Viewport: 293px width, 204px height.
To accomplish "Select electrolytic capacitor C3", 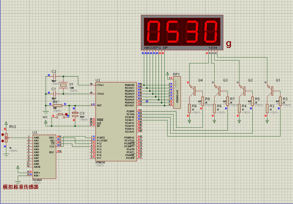I will 75,115.
